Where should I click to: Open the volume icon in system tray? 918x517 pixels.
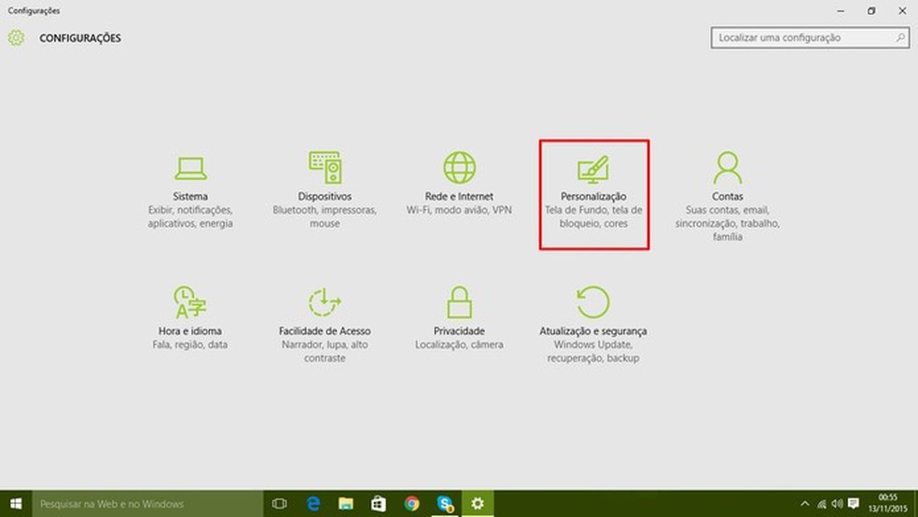[x=837, y=504]
